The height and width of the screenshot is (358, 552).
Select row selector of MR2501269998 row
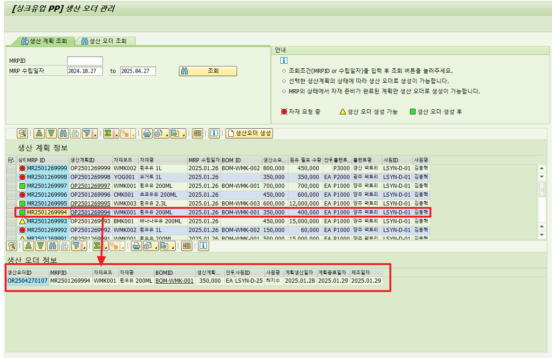(x=11, y=177)
